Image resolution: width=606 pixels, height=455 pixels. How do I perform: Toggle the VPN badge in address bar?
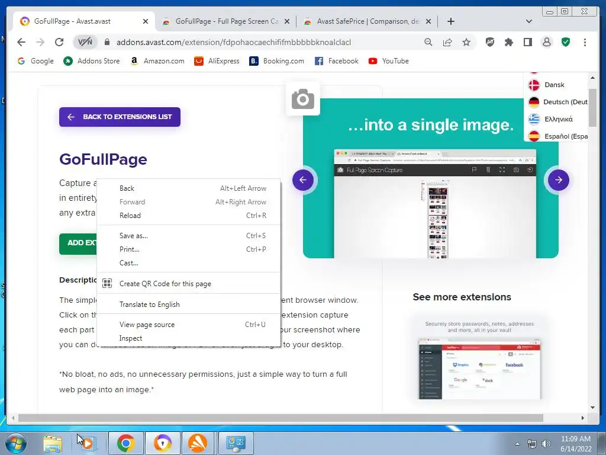pyautogui.click(x=85, y=42)
